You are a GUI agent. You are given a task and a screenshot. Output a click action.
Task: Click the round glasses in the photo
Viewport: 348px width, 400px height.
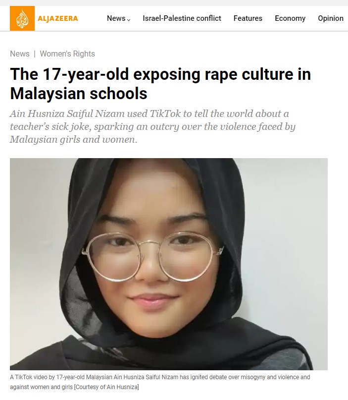click(152, 256)
